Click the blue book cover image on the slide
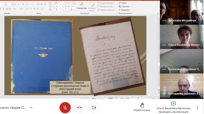This screenshot has width=204, height=114. 42,56
